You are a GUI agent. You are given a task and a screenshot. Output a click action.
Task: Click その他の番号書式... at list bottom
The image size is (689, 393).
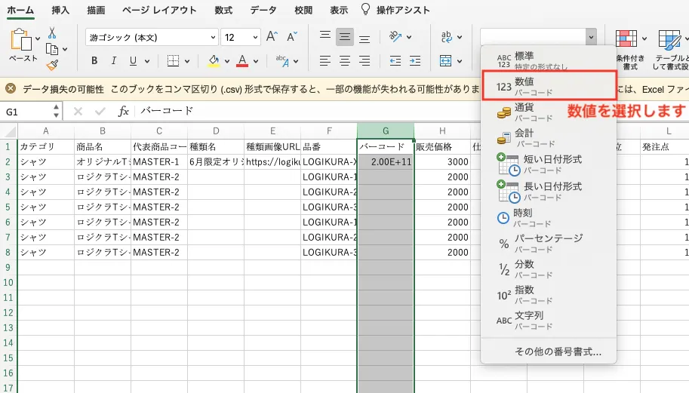tap(558, 351)
